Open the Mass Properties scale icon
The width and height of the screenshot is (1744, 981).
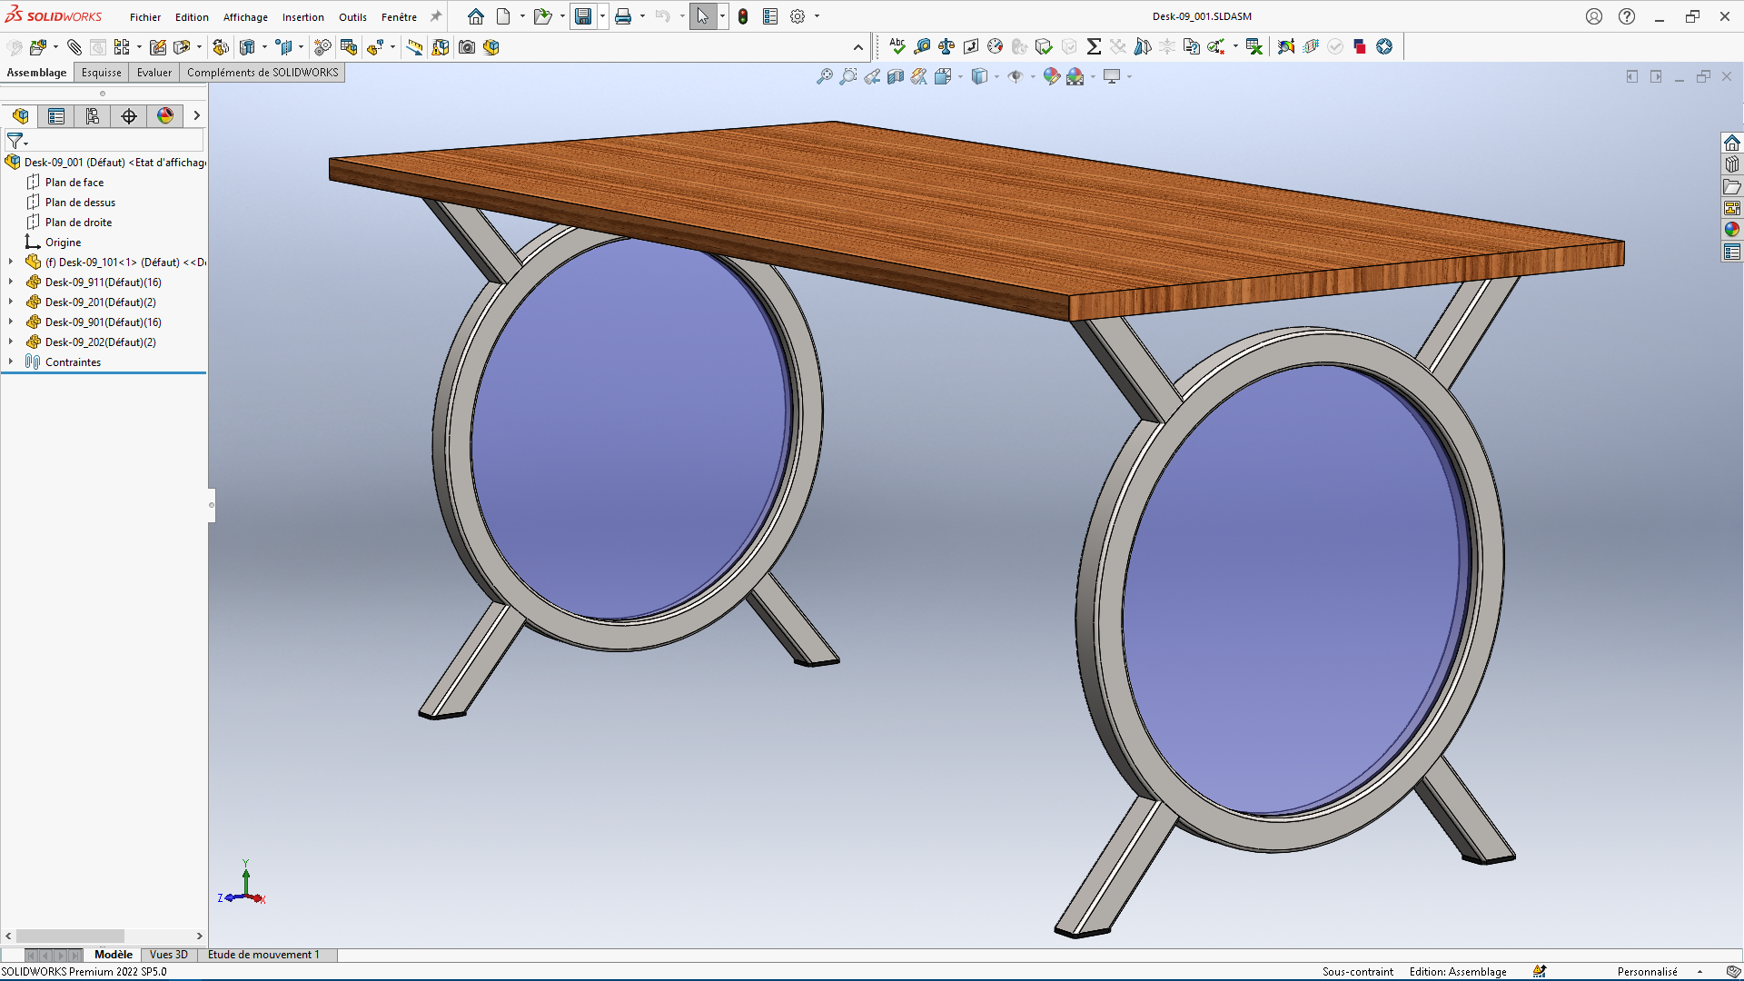[x=946, y=46]
